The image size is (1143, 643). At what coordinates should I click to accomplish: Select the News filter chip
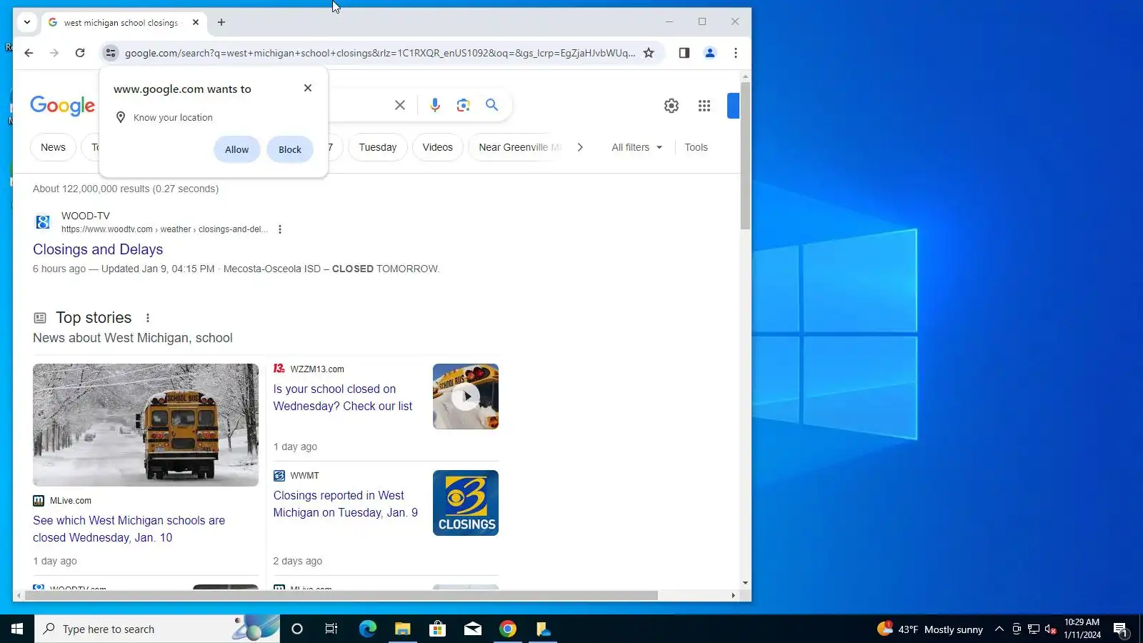[x=53, y=147]
